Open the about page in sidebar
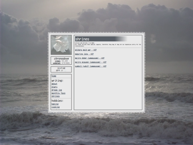Viewport: 193px width, 145px height. coord(54,84)
